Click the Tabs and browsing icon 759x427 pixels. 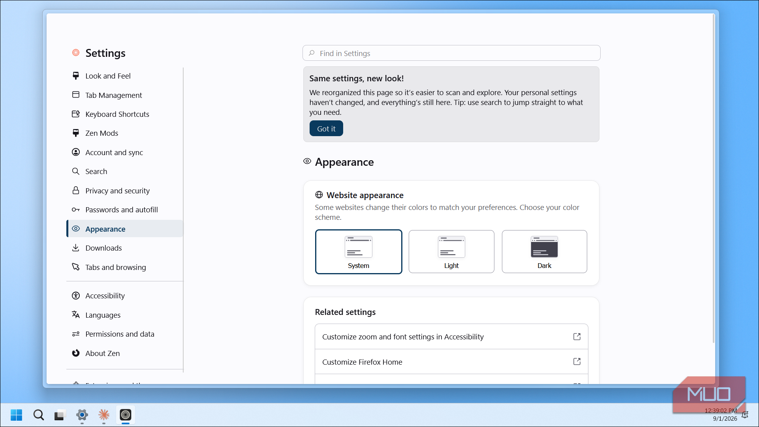tap(76, 267)
